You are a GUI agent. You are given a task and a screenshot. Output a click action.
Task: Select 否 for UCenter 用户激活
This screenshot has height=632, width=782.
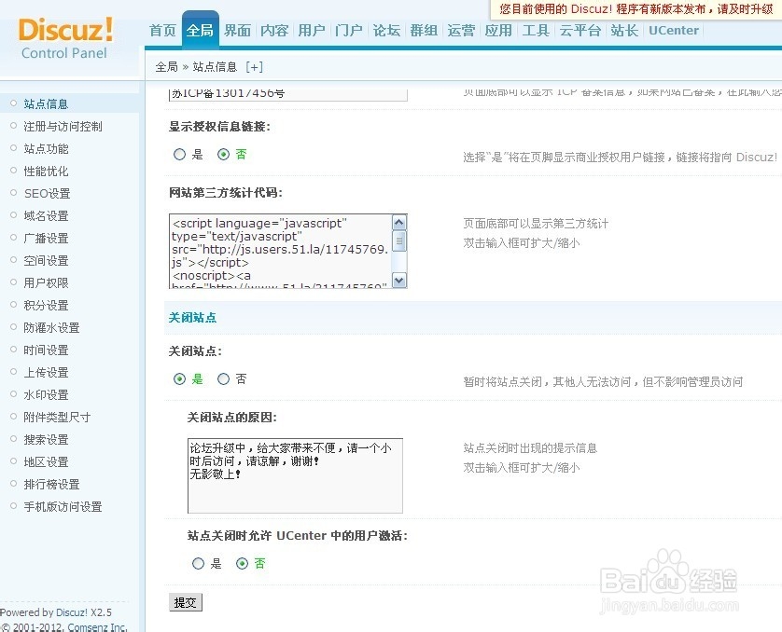point(242,563)
